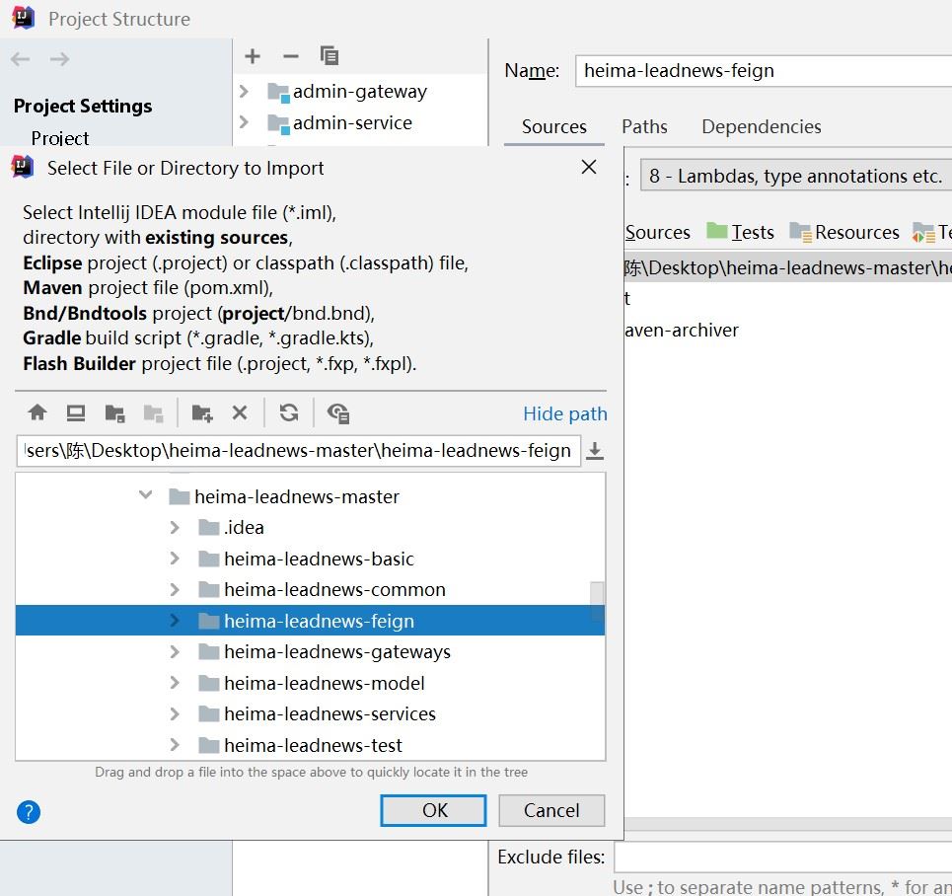
Task: Click Show hidden files and directories icon
Action: tap(338, 413)
